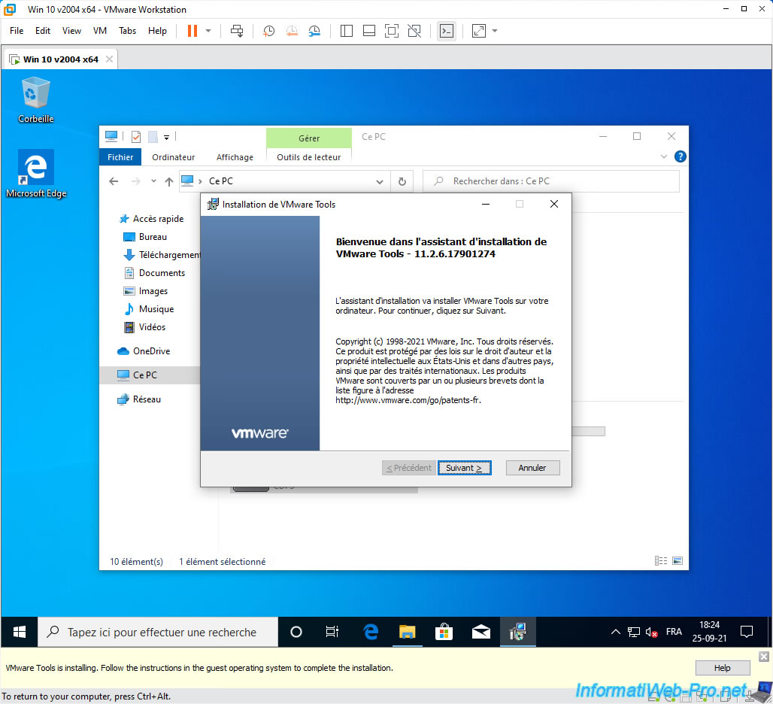773x704 pixels.
Task: Open Mail app from taskbar
Action: 481,632
